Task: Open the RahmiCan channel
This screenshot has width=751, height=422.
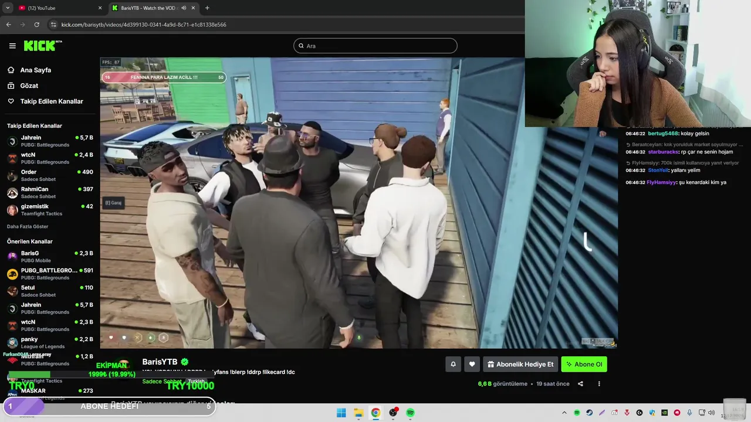Action: point(50,193)
